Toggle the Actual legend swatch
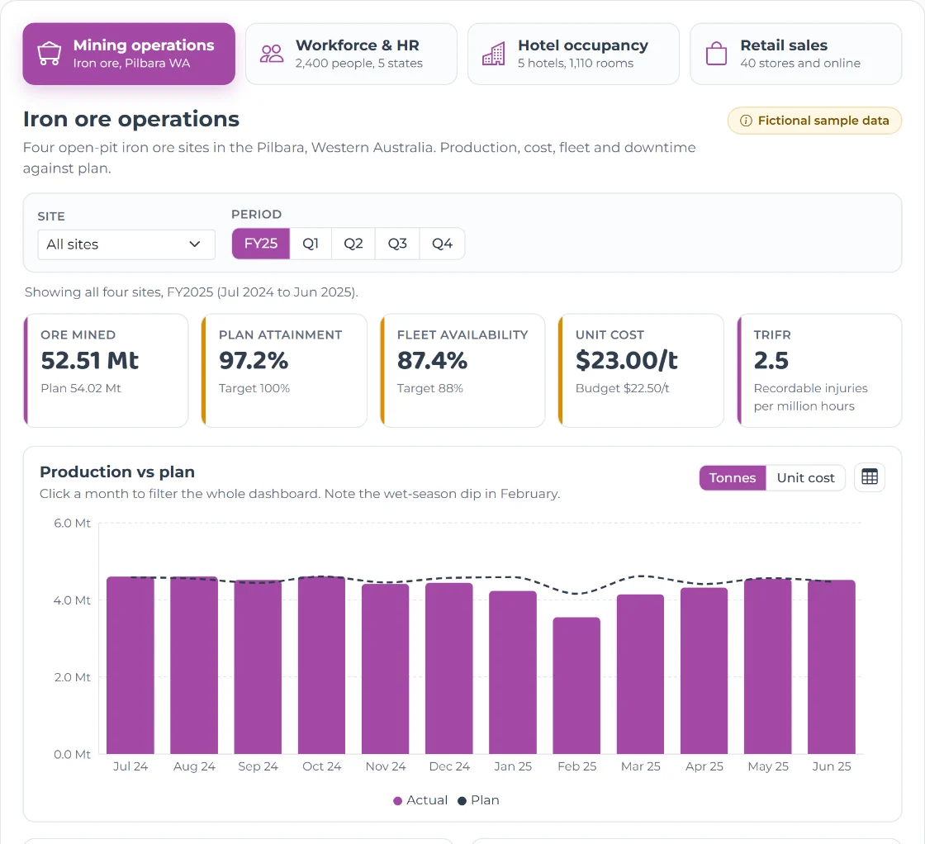 coord(397,800)
